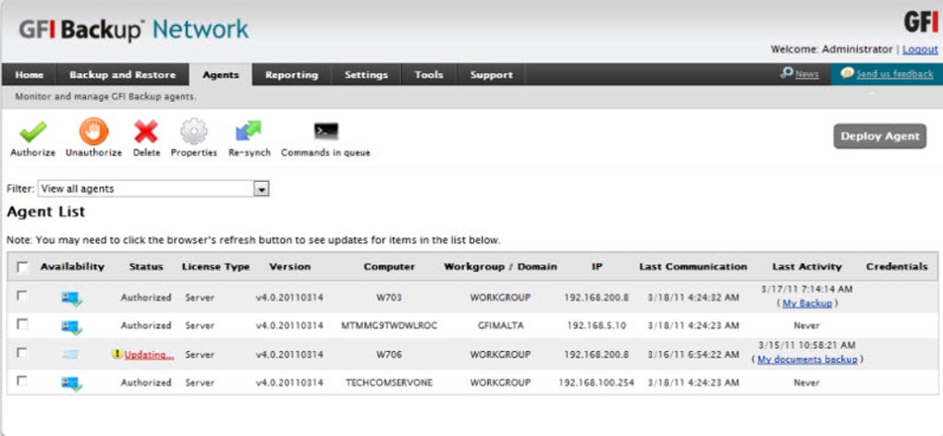
Task: Click last activity 3/17/11 7:14:14 AM
Action: coord(807,289)
